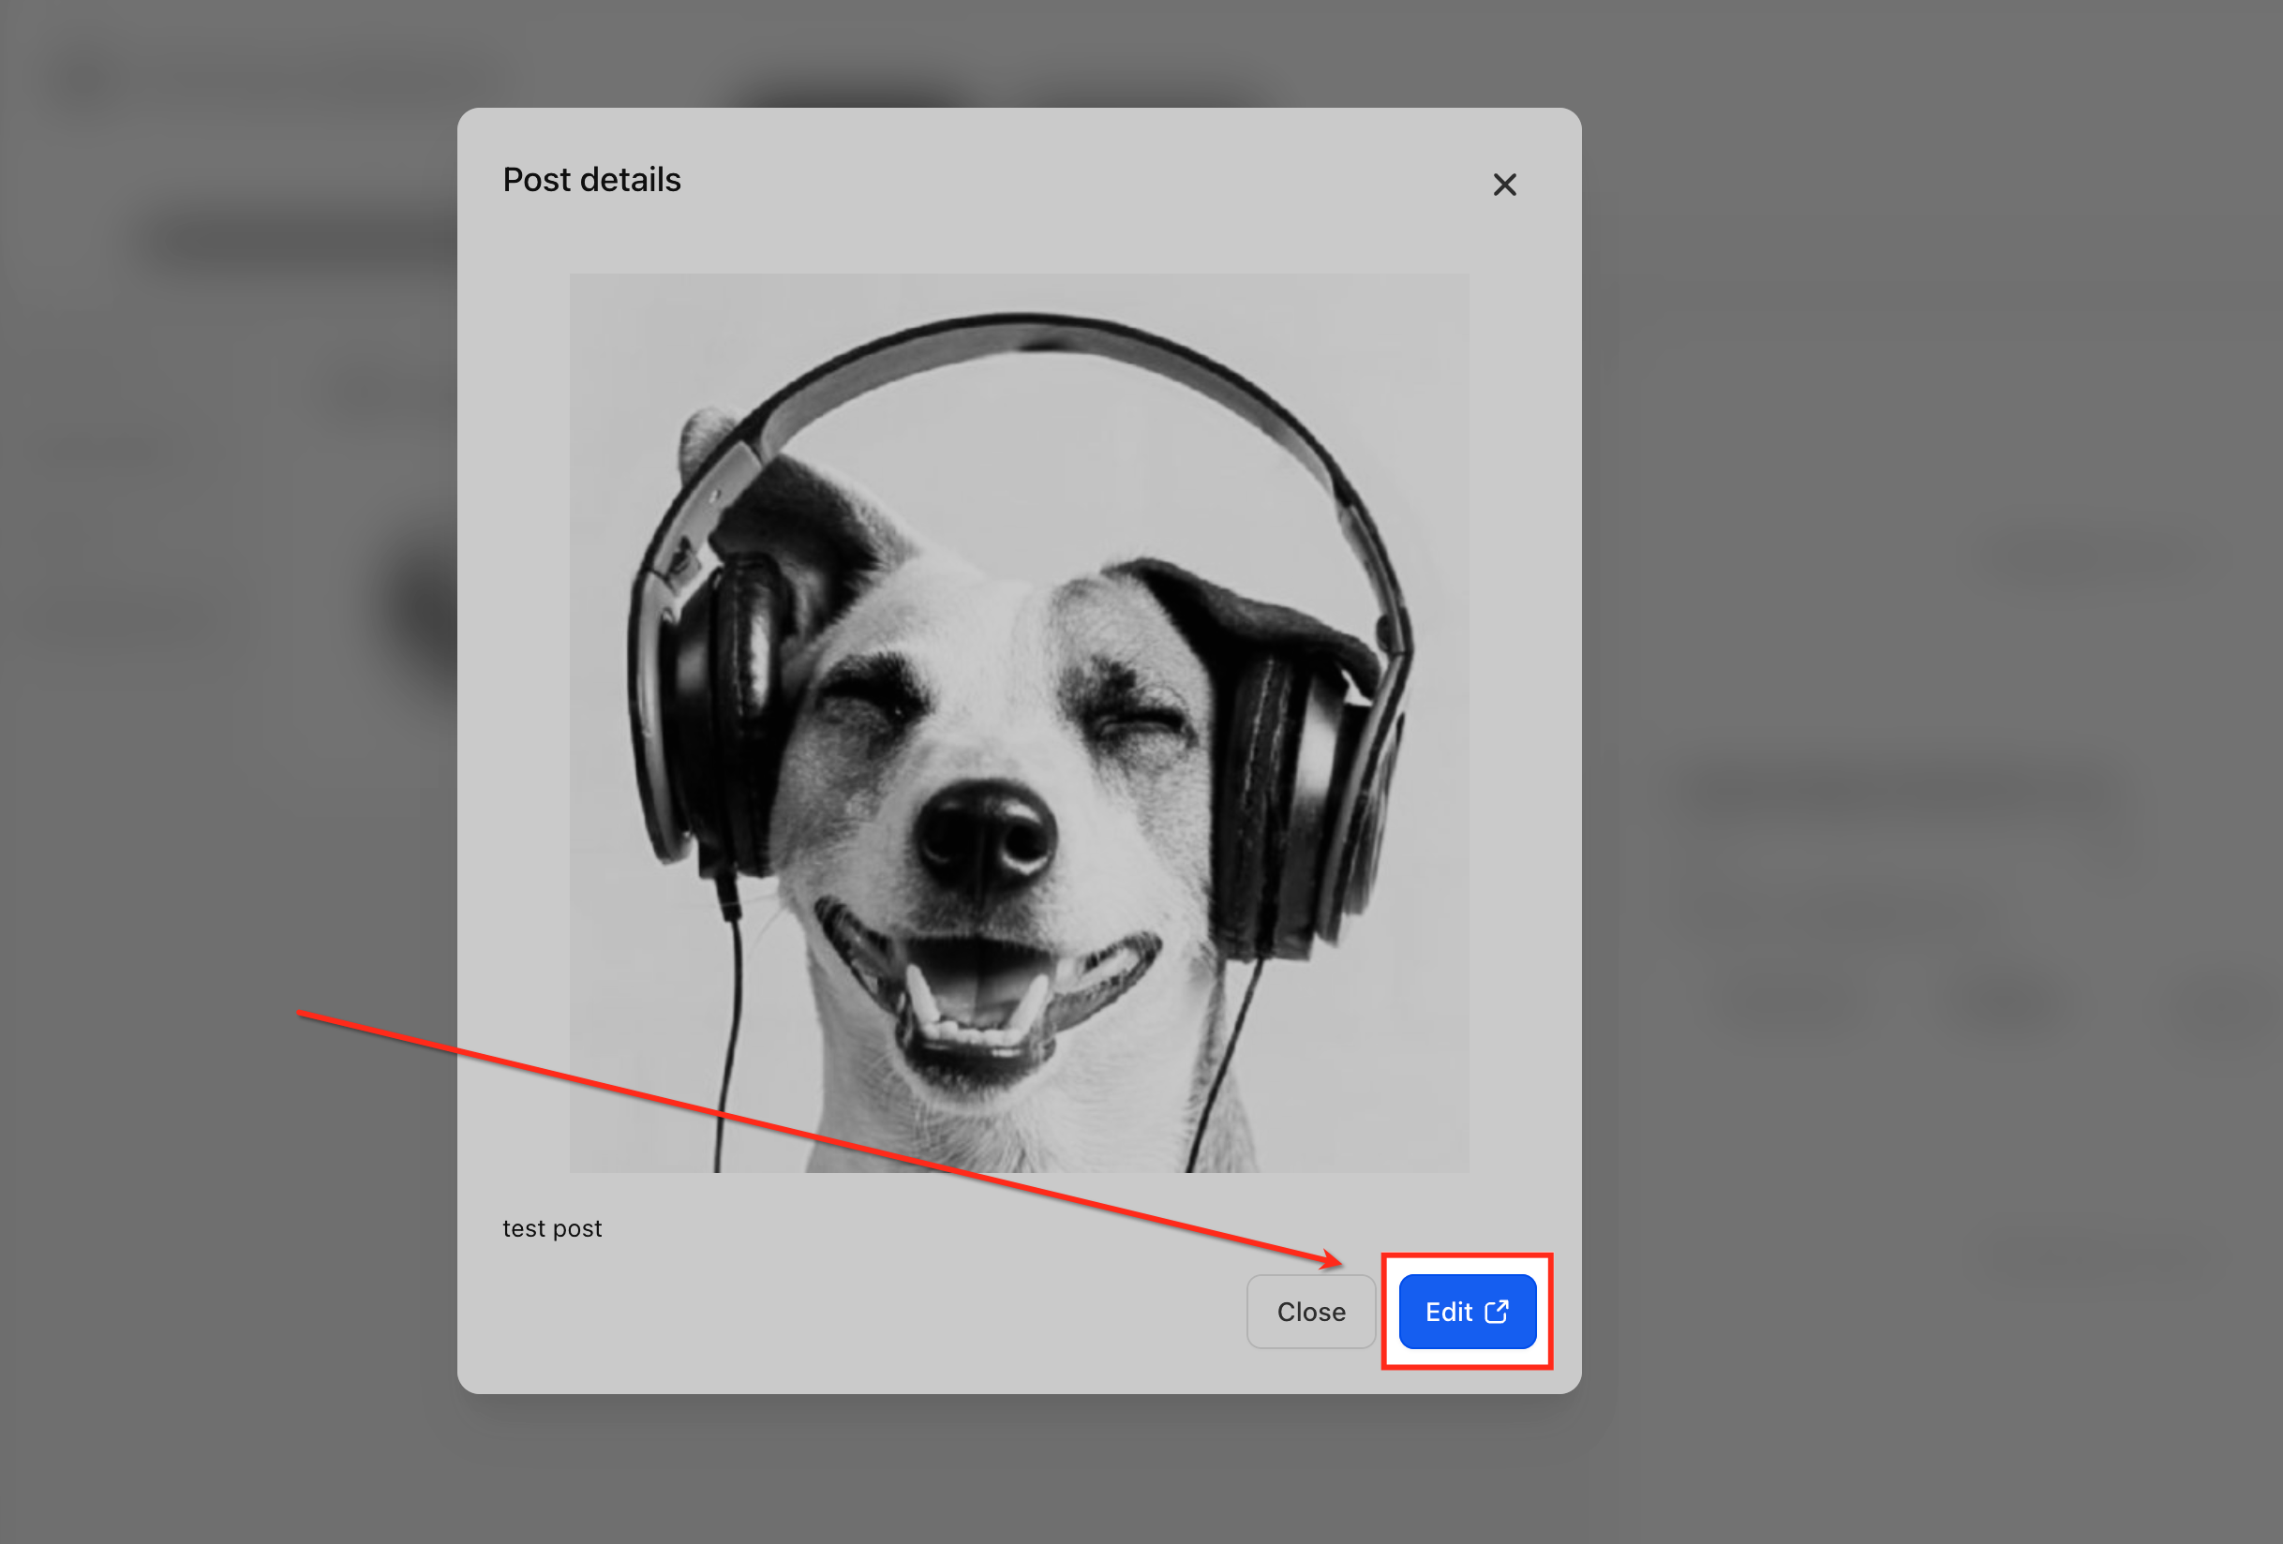
Task: Click the 'test post' caption text
Action: [552, 1228]
